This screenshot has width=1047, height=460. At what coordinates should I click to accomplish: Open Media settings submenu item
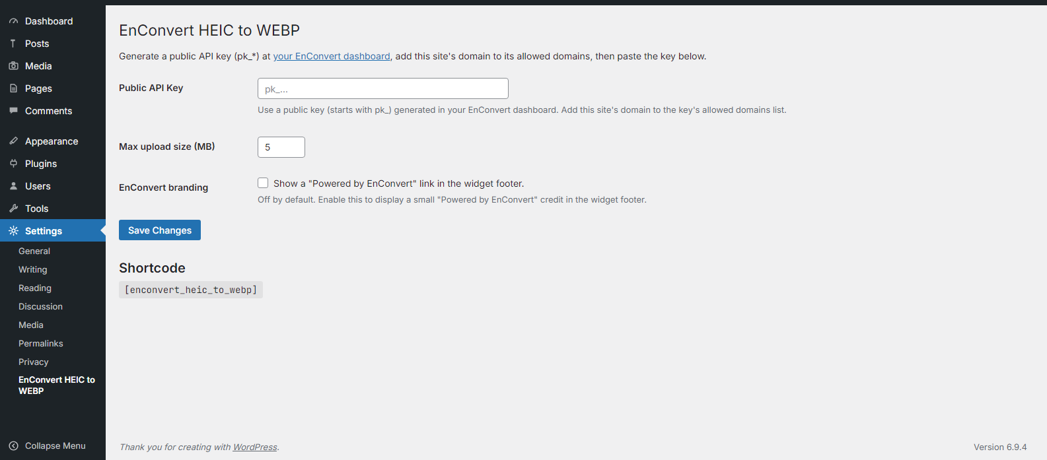point(31,325)
